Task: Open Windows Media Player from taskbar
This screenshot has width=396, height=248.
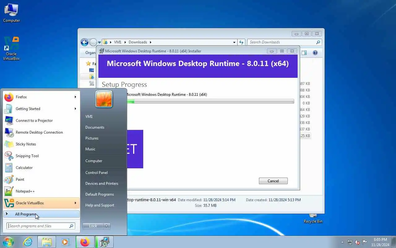Action: tap(66, 242)
